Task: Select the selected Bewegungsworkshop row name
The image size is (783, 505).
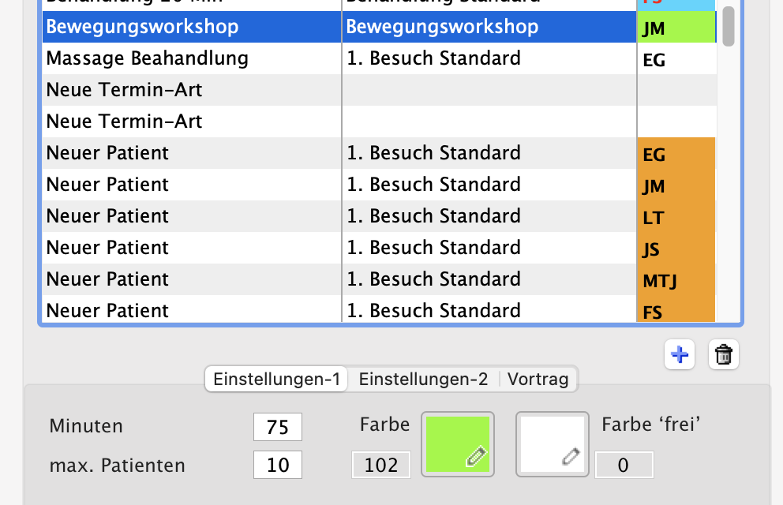Action: pyautogui.click(x=143, y=27)
